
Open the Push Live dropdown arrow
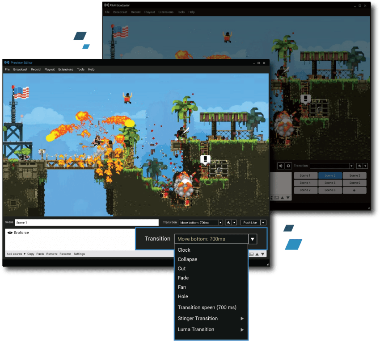[x=263, y=222]
